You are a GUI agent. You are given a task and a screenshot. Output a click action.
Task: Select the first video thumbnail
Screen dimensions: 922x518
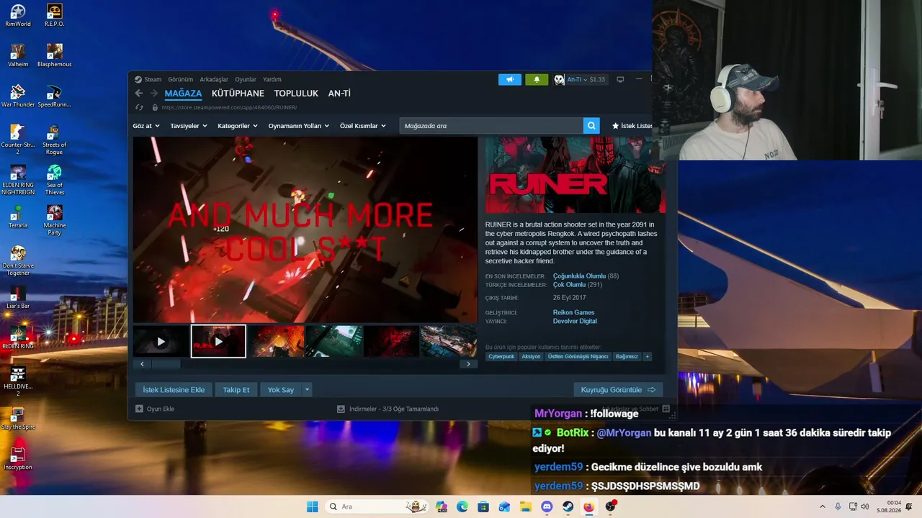(x=161, y=342)
